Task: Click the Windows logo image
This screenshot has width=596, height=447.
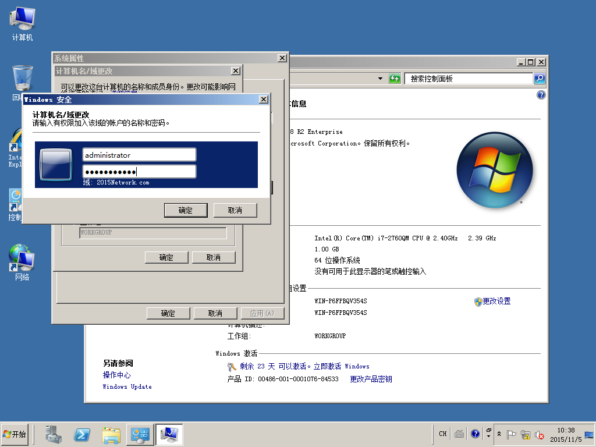Action: [x=495, y=169]
